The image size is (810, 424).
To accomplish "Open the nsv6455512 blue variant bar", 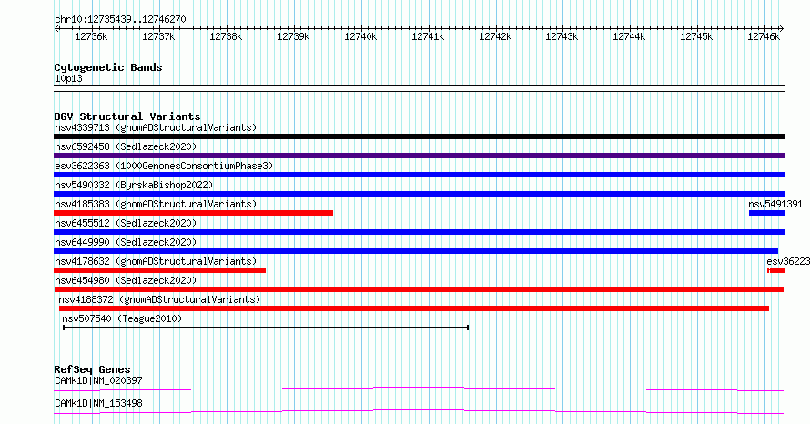I will pos(419,232).
